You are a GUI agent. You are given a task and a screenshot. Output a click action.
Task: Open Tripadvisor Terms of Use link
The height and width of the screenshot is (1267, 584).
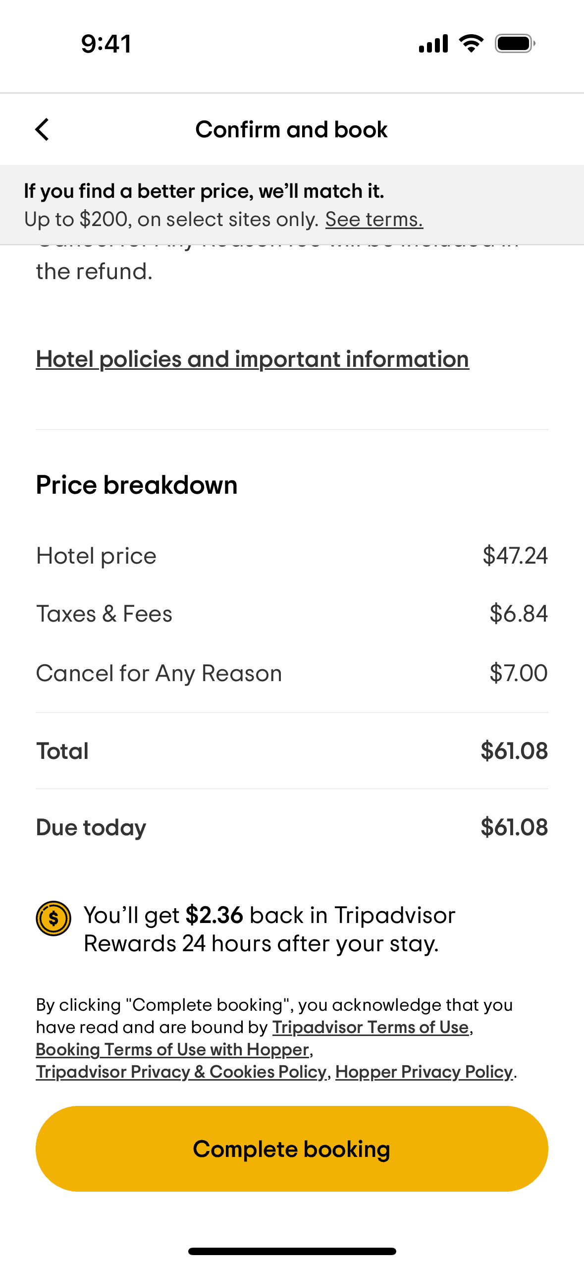371,1027
